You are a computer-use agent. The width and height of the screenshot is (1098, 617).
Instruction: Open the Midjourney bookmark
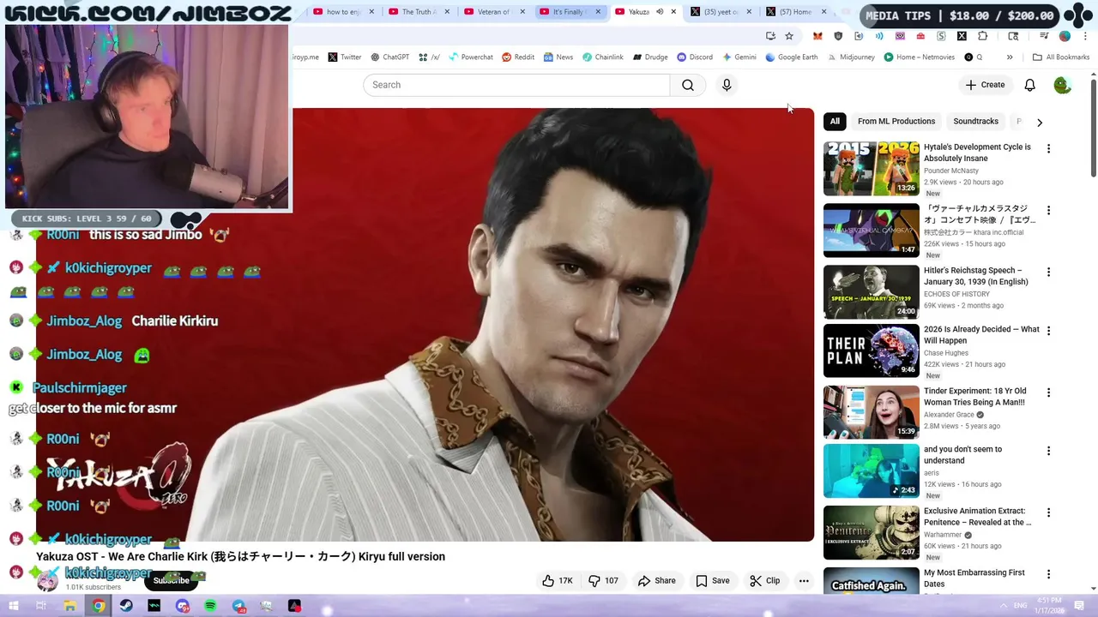[851, 57]
